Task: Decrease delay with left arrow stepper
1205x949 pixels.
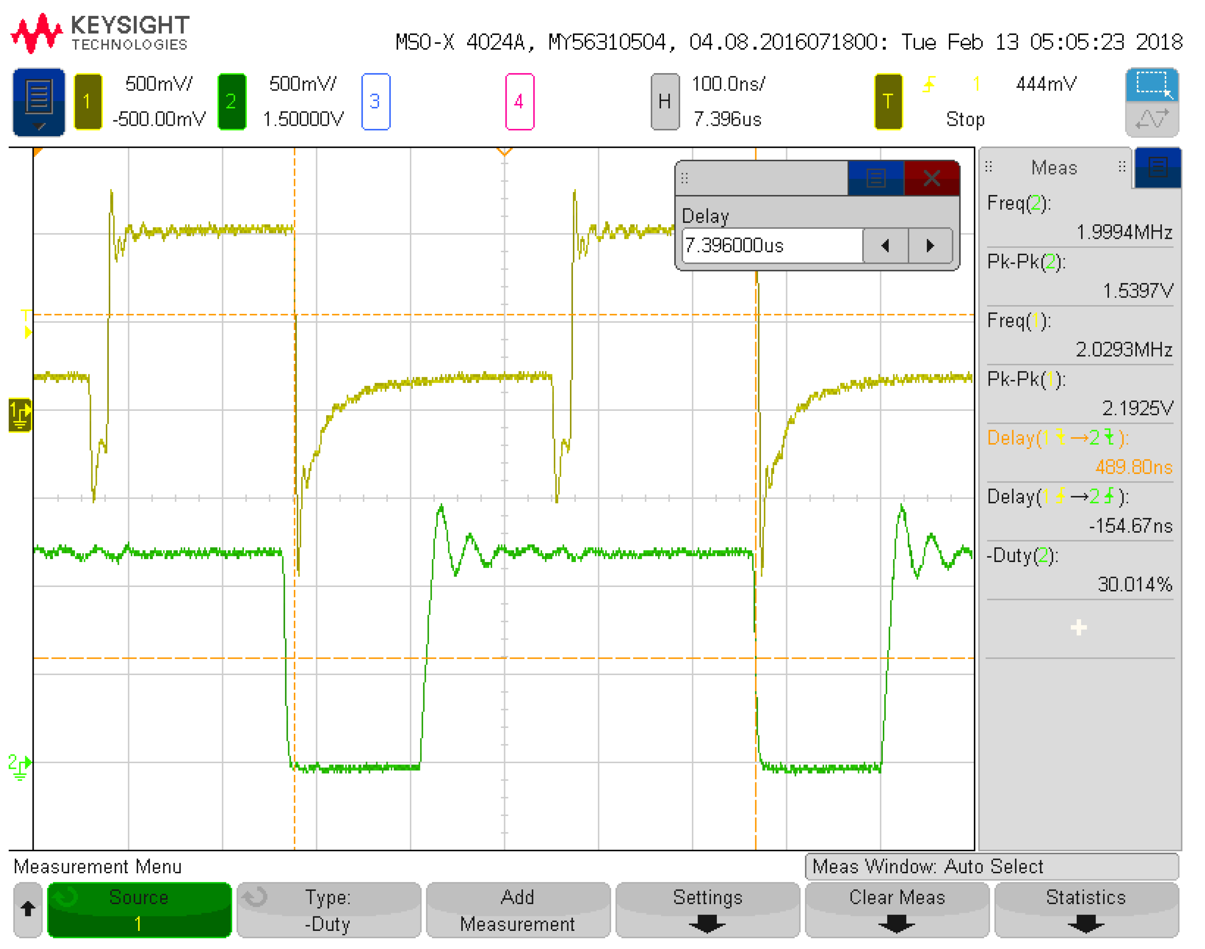Action: pyautogui.click(x=886, y=246)
